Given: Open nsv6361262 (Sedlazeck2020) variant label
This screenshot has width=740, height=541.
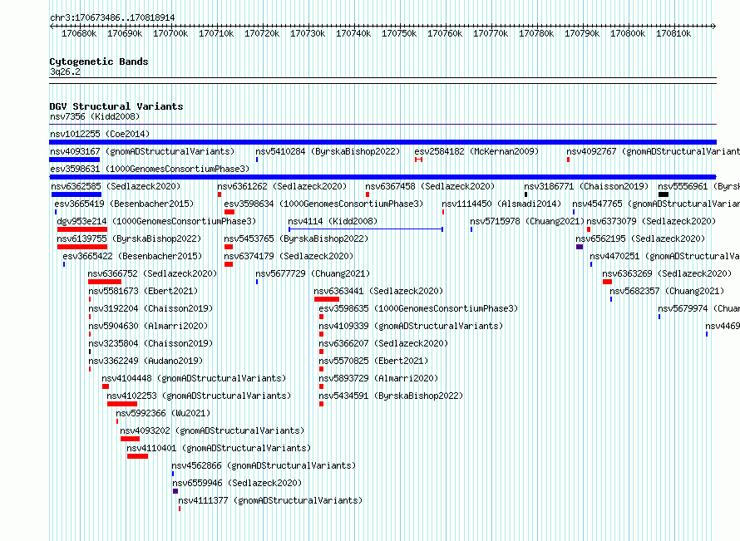Looking at the screenshot, I should coord(282,186).
